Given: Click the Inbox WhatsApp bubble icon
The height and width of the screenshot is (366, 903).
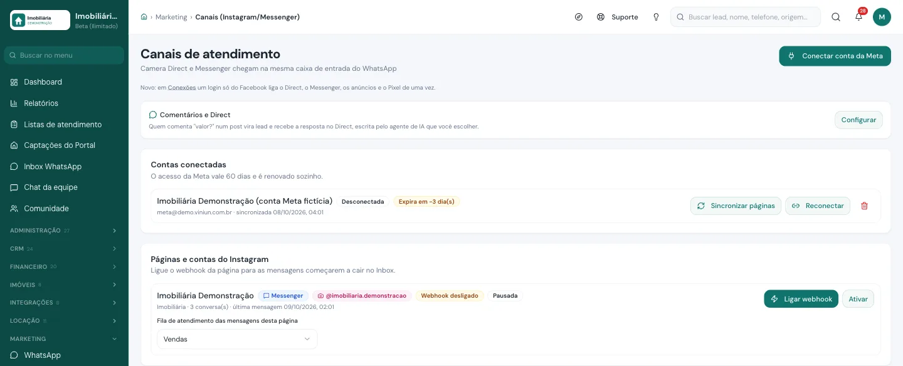Looking at the screenshot, I should [14, 167].
